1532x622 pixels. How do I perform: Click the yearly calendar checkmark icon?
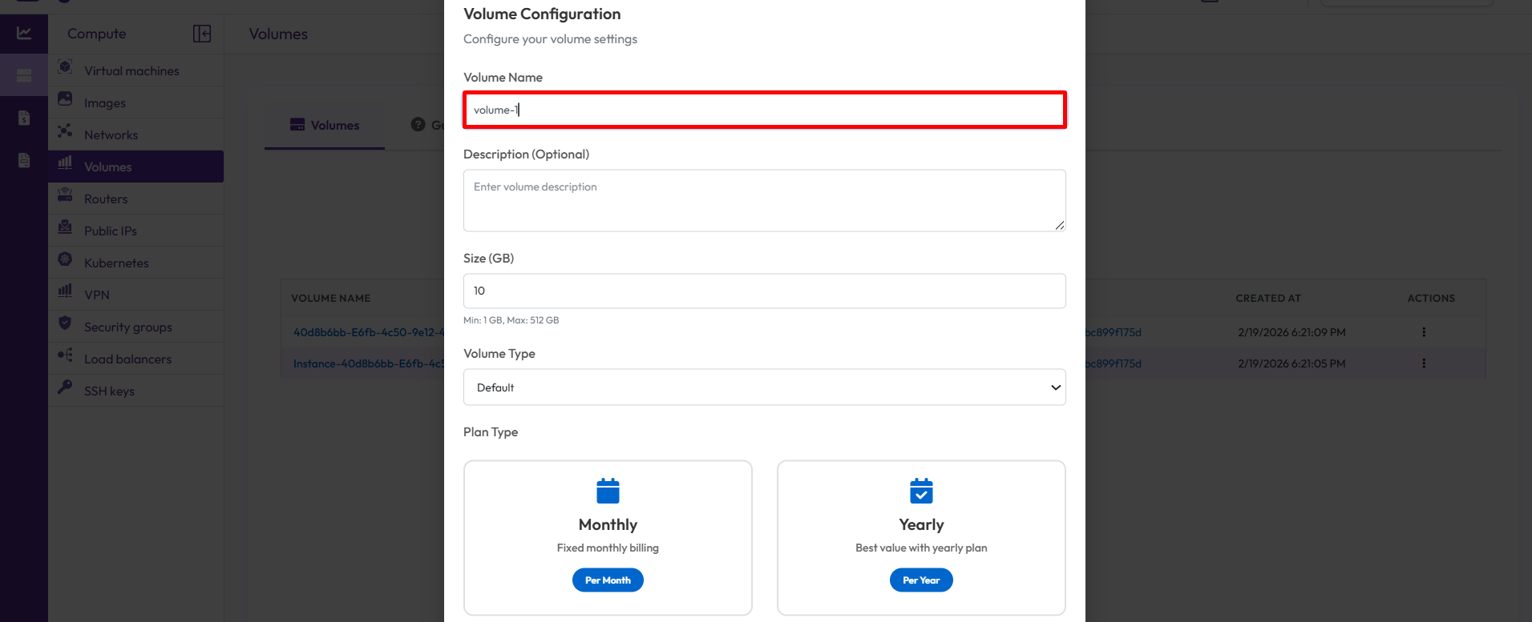921,491
